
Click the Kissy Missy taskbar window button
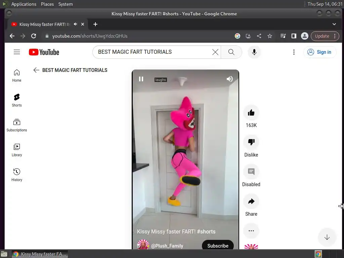tap(40, 254)
